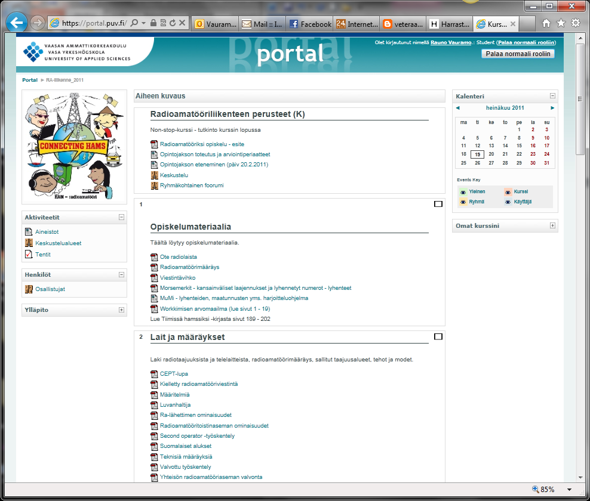Click the security padlock icon
Screen dimensions: 590x501
click(x=153, y=23)
